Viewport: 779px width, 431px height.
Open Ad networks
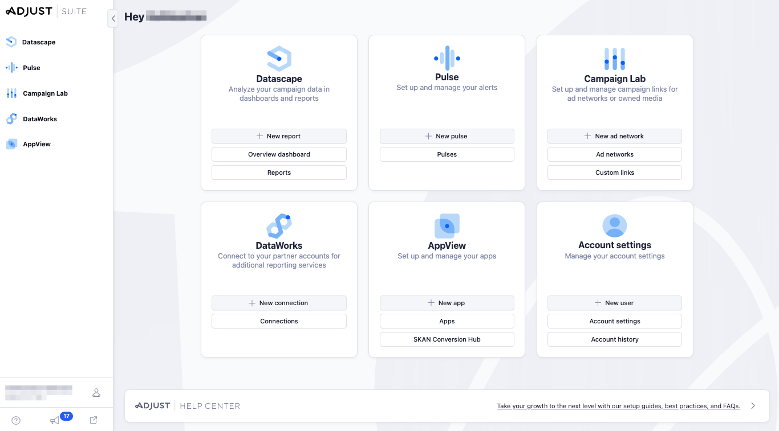615,154
